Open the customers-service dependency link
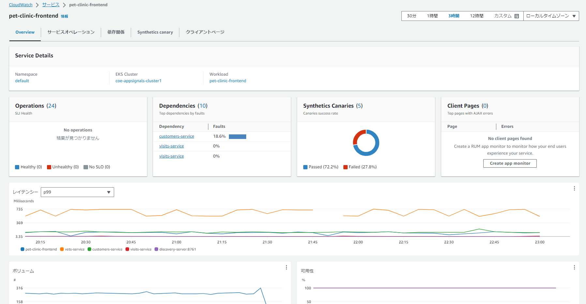 [x=176, y=136]
